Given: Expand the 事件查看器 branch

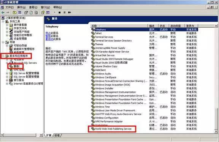Looking at the screenshot, I should click(x=7, y=25).
